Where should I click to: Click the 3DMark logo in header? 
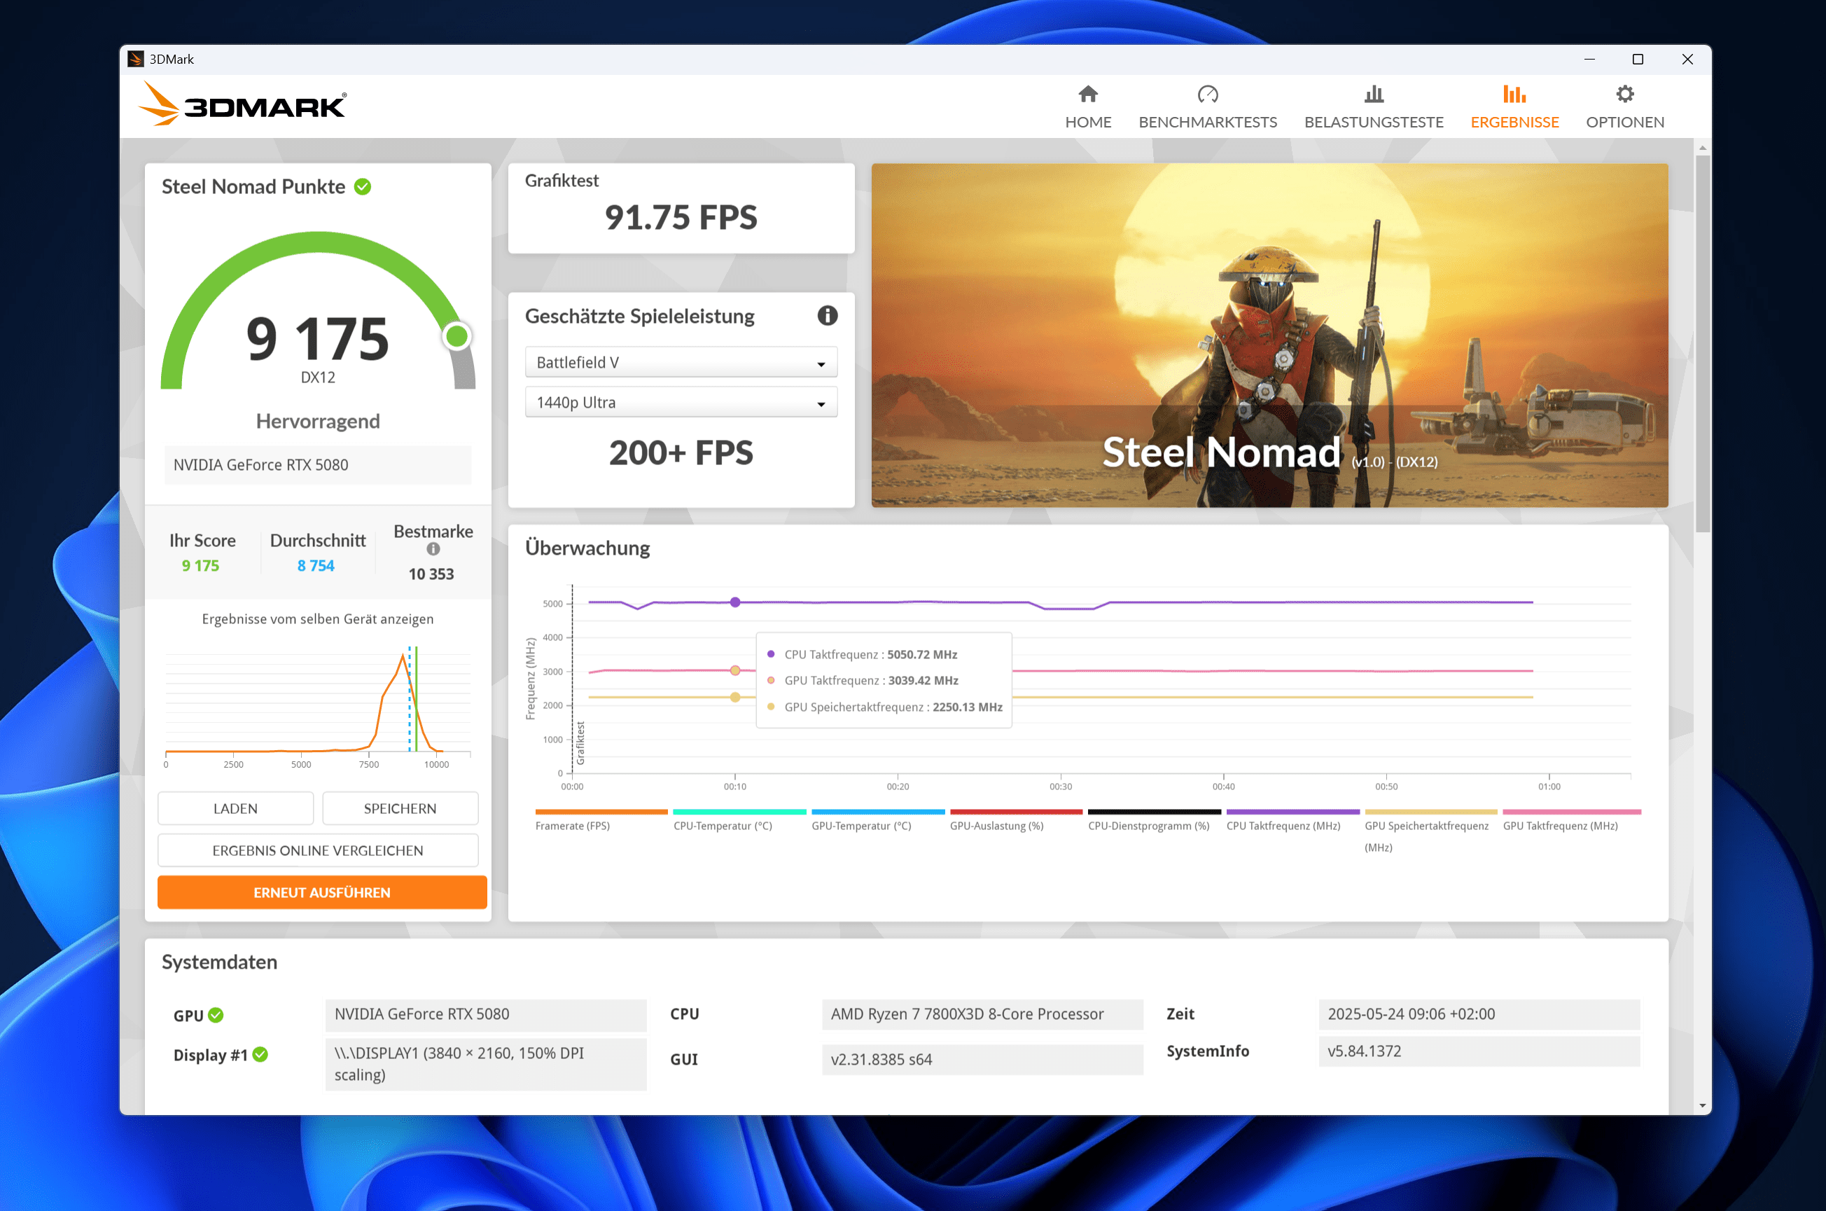tap(242, 105)
